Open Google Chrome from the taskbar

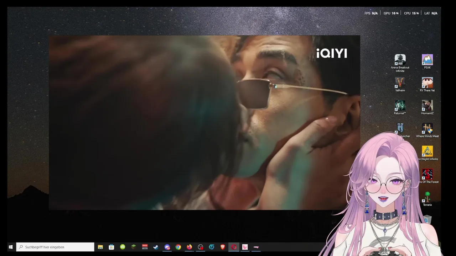(178, 247)
